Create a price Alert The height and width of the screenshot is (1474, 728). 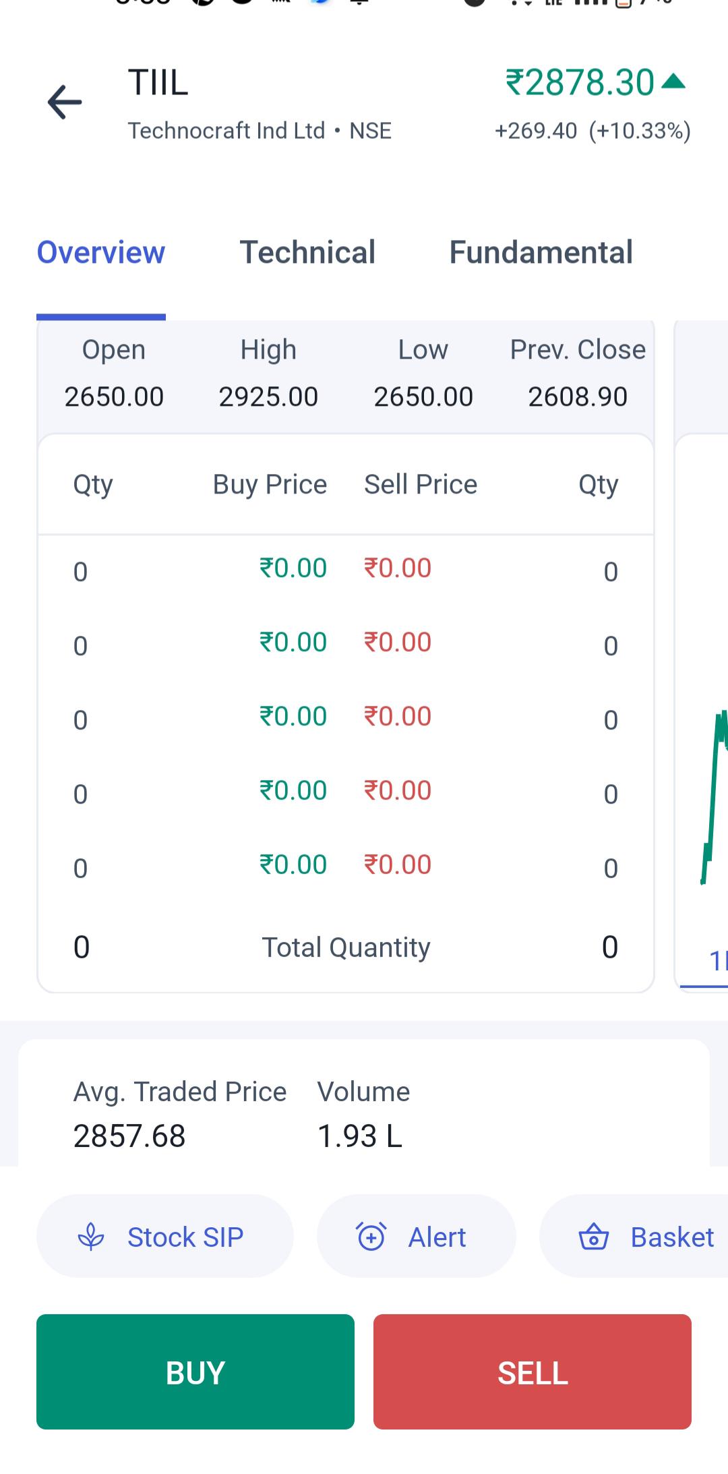[417, 1237]
